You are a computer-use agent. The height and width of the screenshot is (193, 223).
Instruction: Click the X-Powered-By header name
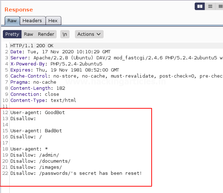pyautogui.click(x=28, y=64)
